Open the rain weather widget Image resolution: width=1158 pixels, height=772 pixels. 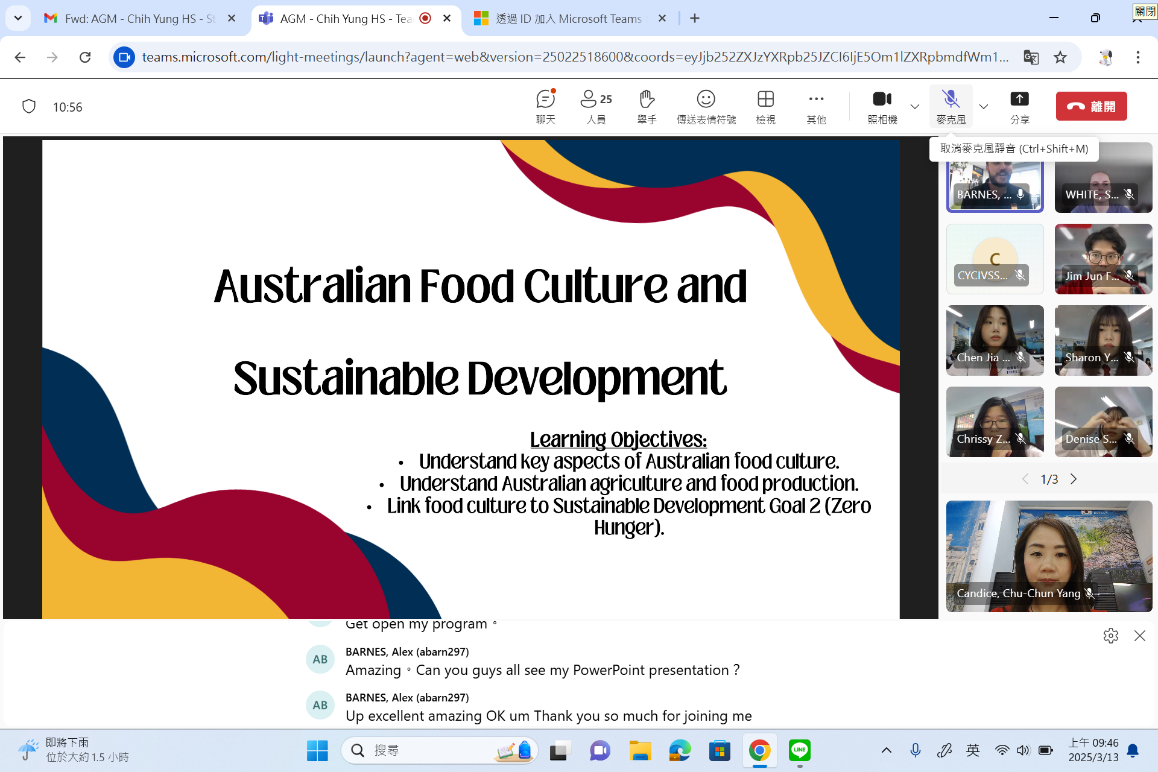coord(72,750)
